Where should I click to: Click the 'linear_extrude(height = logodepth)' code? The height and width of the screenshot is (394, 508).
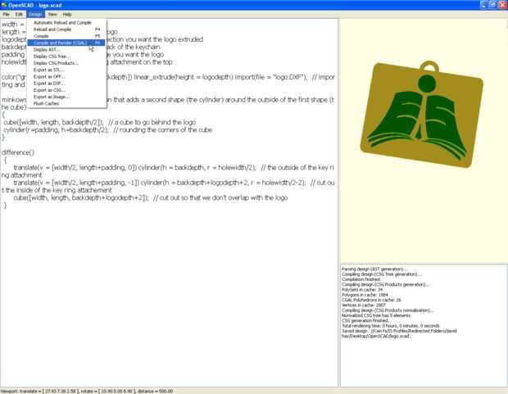tap(184, 77)
